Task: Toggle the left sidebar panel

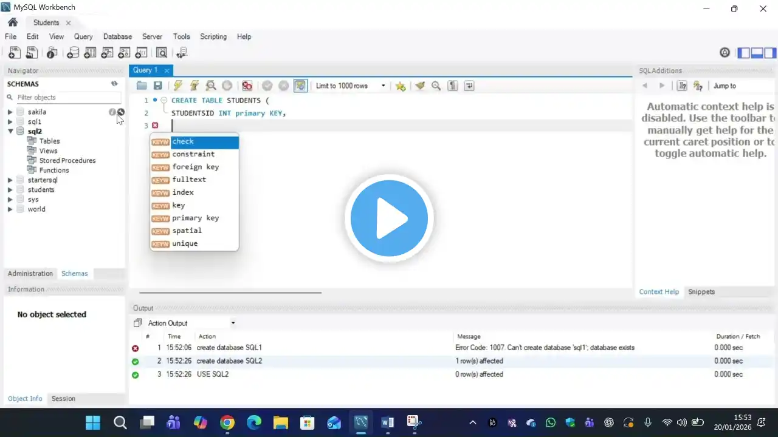Action: [x=743, y=53]
